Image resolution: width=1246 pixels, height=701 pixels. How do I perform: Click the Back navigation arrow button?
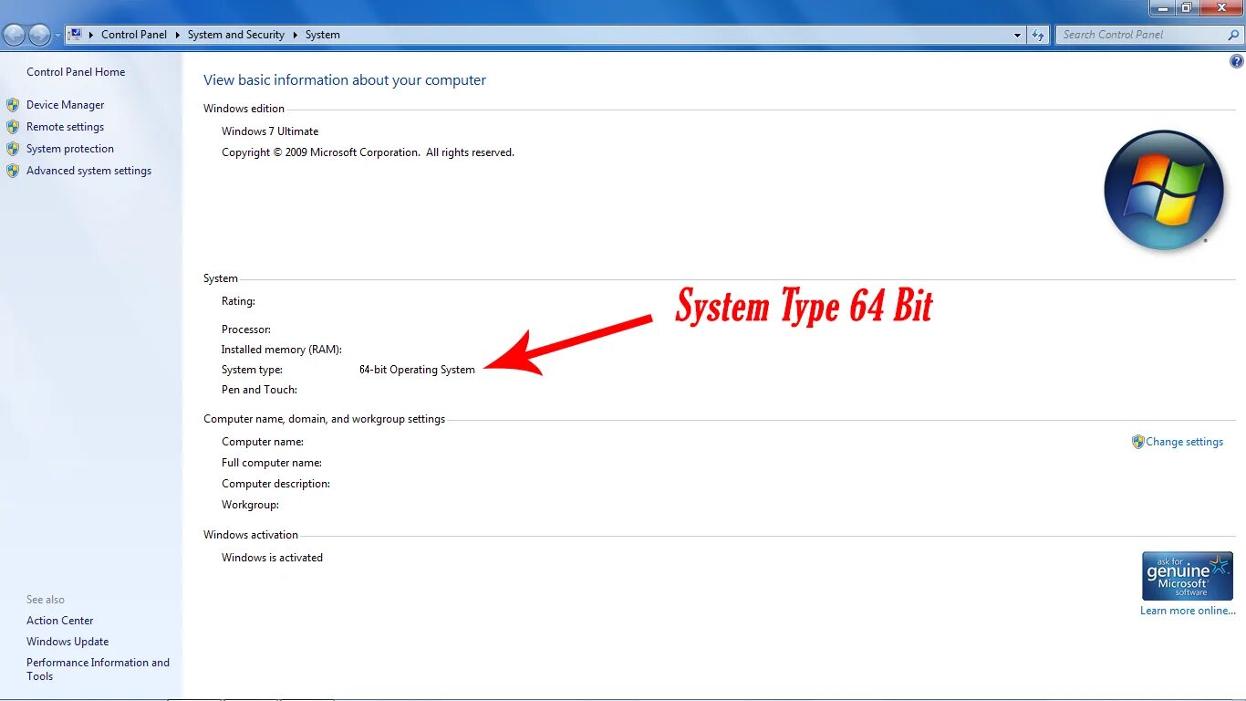(14, 36)
